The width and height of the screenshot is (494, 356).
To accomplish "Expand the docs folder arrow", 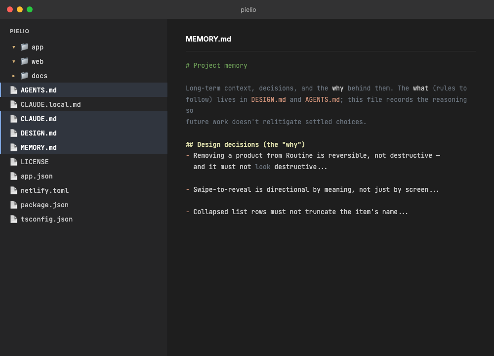I will [x=13, y=76].
